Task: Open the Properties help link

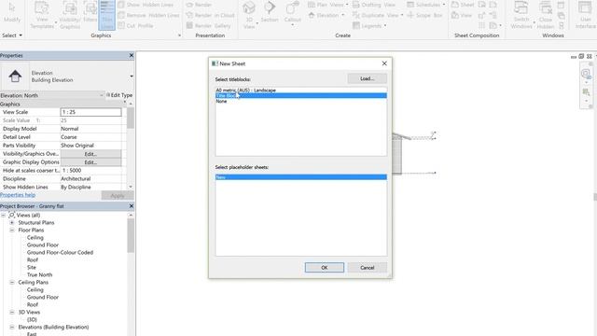Action: tap(18, 195)
